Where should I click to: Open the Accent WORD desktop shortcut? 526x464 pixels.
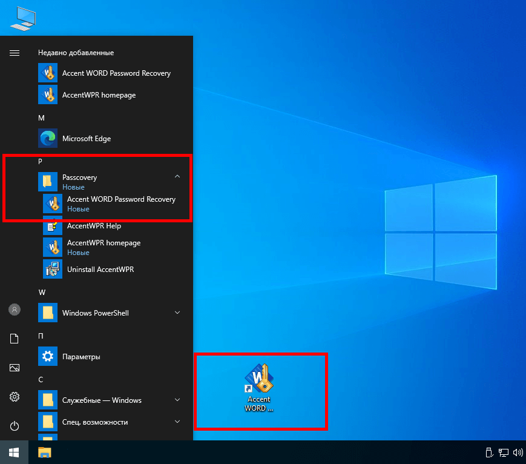click(x=259, y=388)
